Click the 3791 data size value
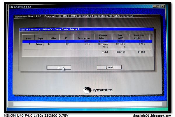This screenshot has width=175, height=117. click(x=142, y=44)
